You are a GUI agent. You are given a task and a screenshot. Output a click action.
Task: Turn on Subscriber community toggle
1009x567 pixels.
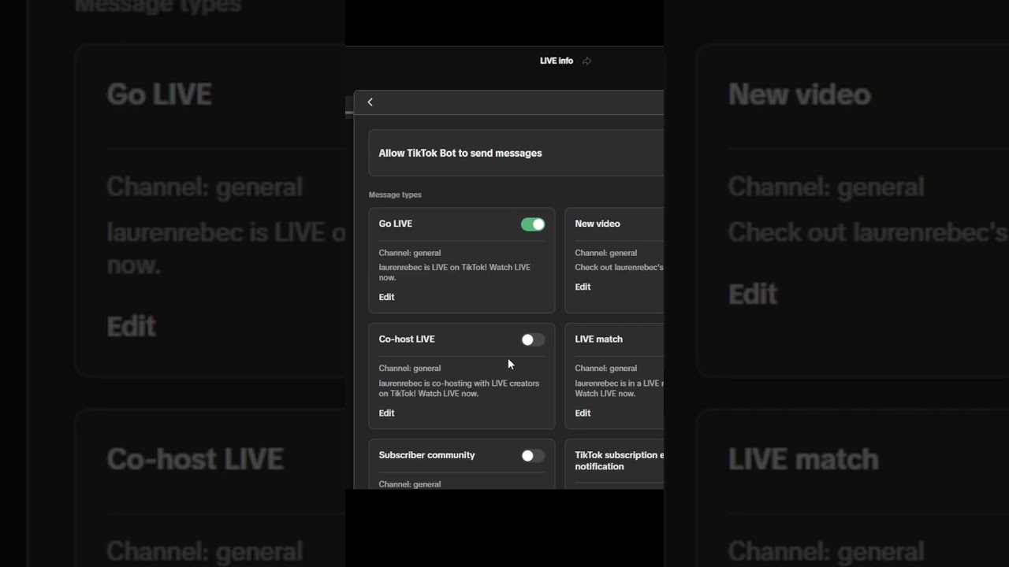coord(533,455)
